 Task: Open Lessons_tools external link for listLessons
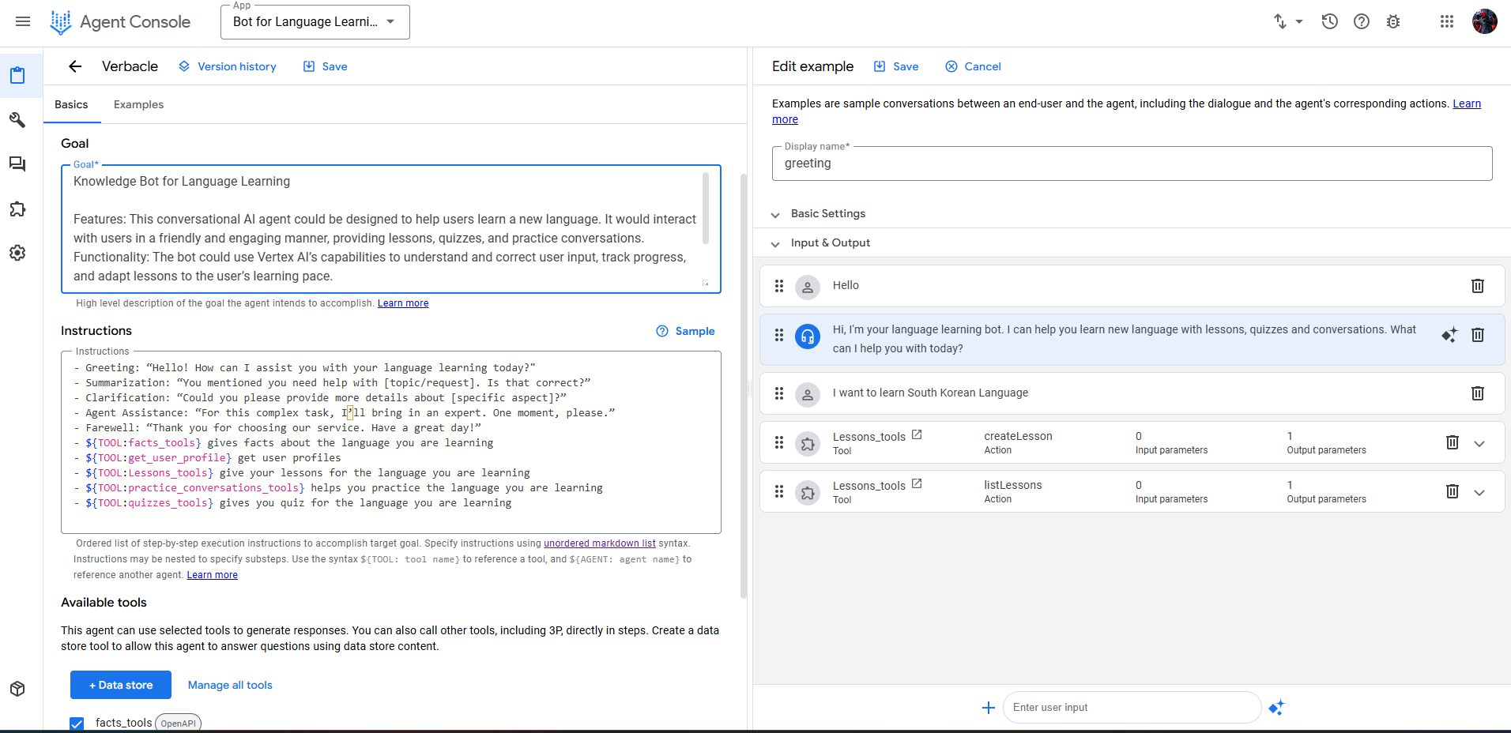click(917, 483)
